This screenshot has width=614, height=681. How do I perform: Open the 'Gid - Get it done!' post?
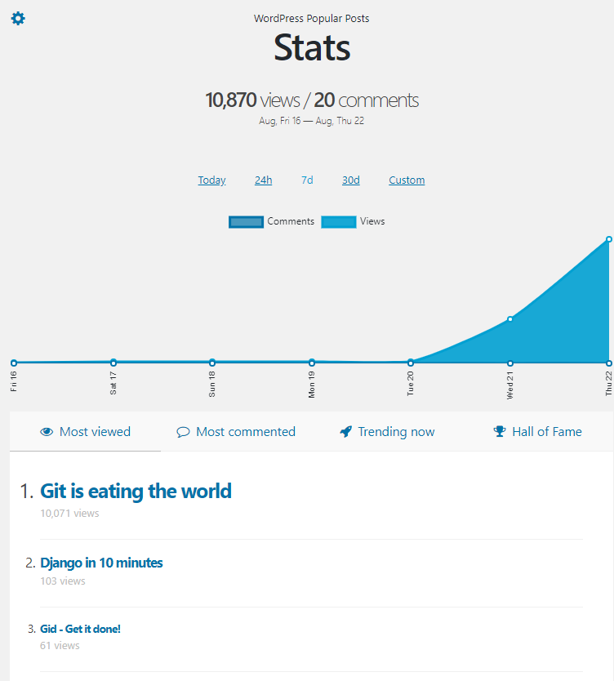(x=80, y=629)
